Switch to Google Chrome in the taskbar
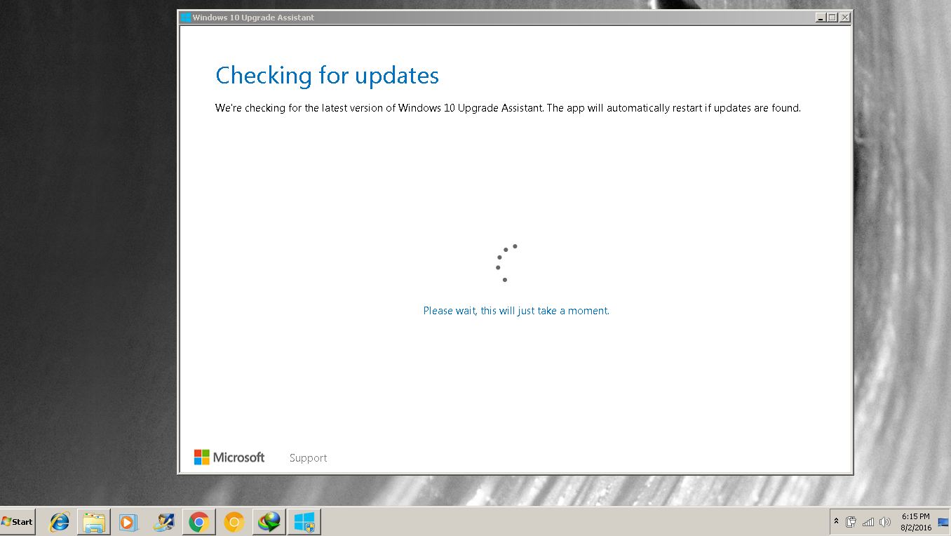The image size is (951, 536). [199, 522]
